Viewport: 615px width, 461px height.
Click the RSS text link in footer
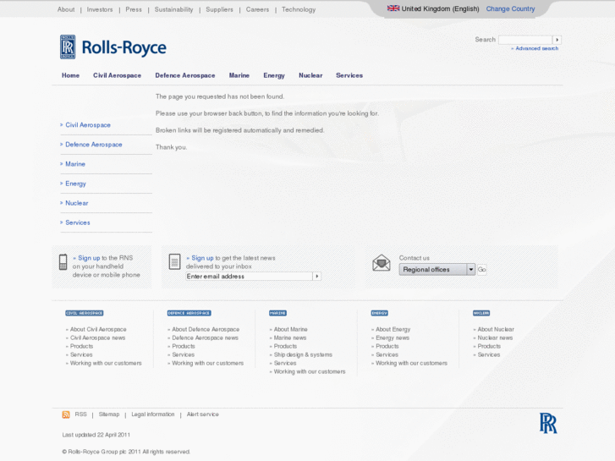click(81, 414)
